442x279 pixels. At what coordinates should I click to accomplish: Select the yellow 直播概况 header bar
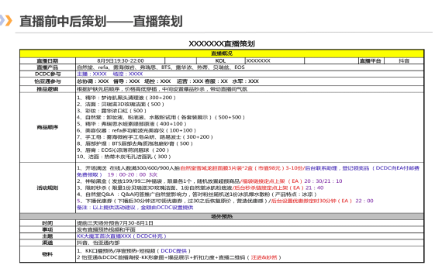pyautogui.click(x=222, y=53)
